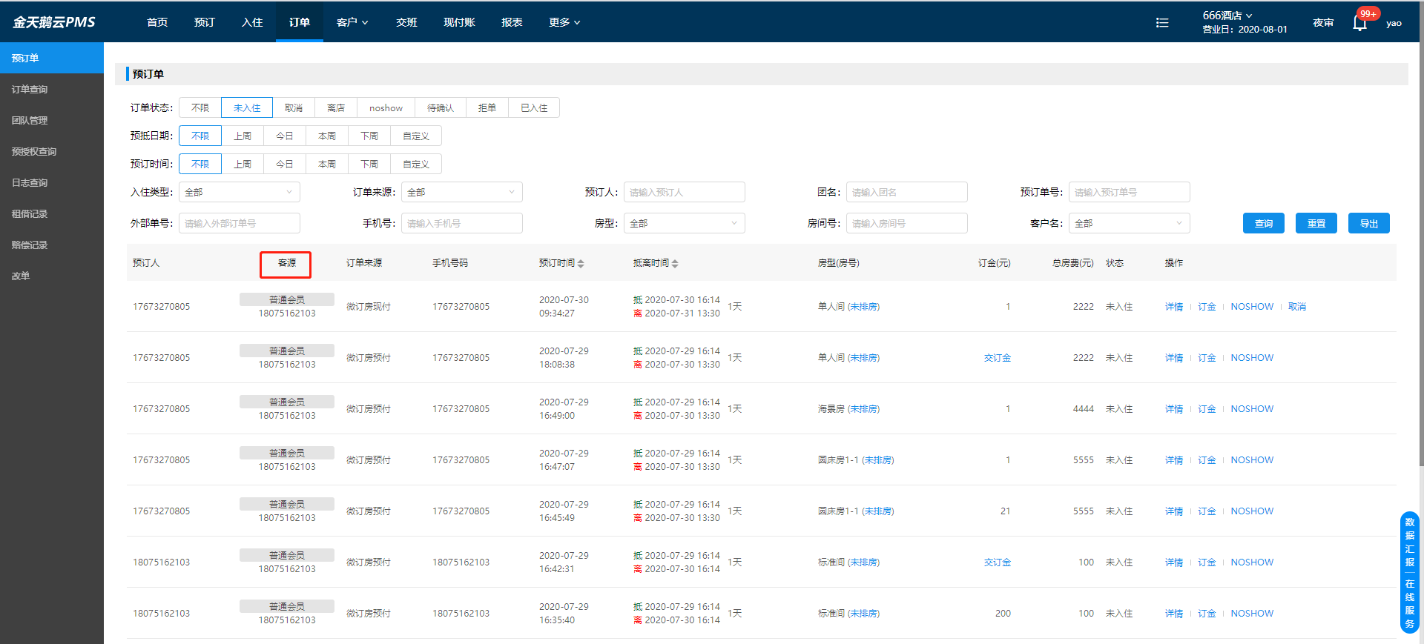Viewport: 1424px width, 644px height.
Task: Open the list menu icon in header
Action: click(1162, 23)
